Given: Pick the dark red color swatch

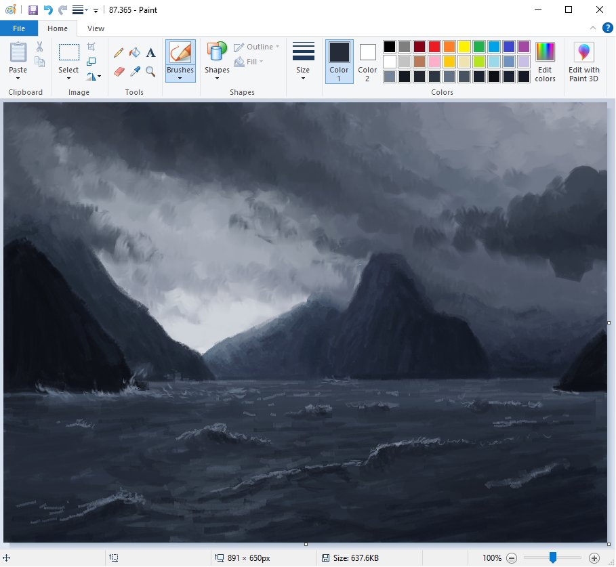Looking at the screenshot, I should pos(419,47).
